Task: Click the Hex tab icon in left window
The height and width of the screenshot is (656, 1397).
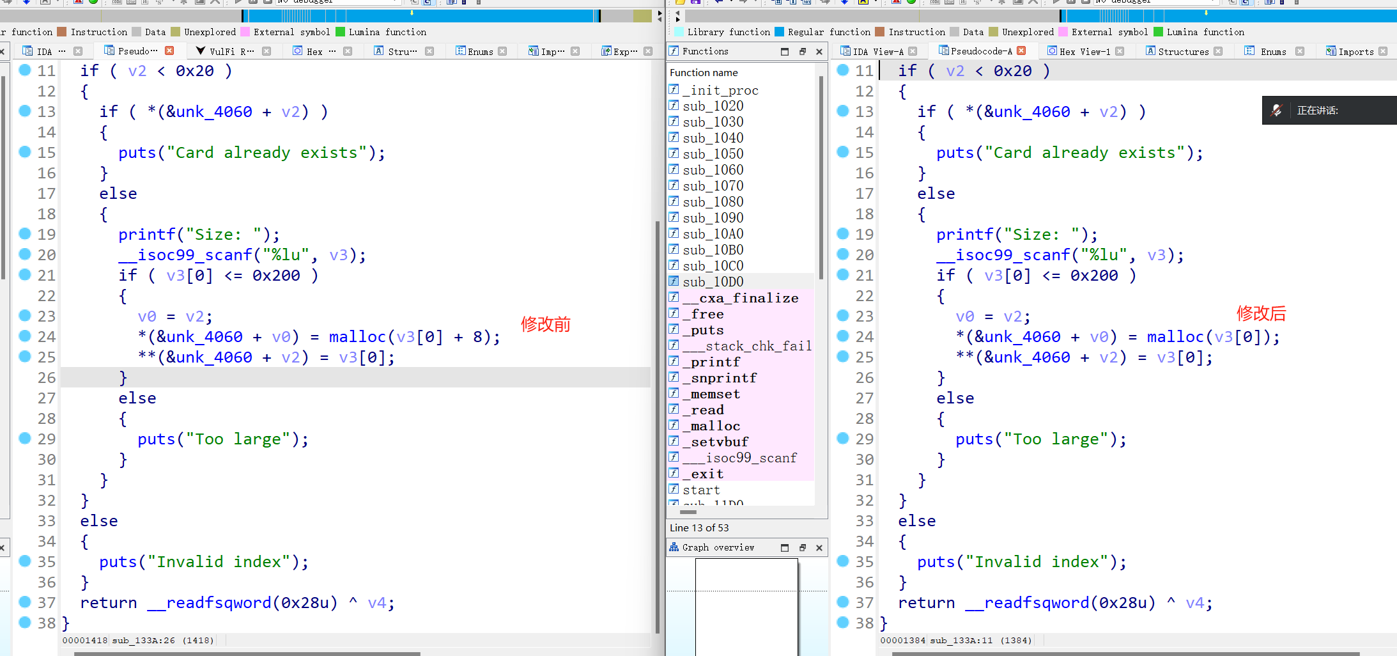Action: pos(298,51)
